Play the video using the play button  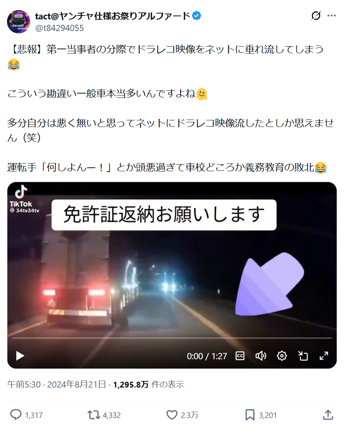[20, 356]
